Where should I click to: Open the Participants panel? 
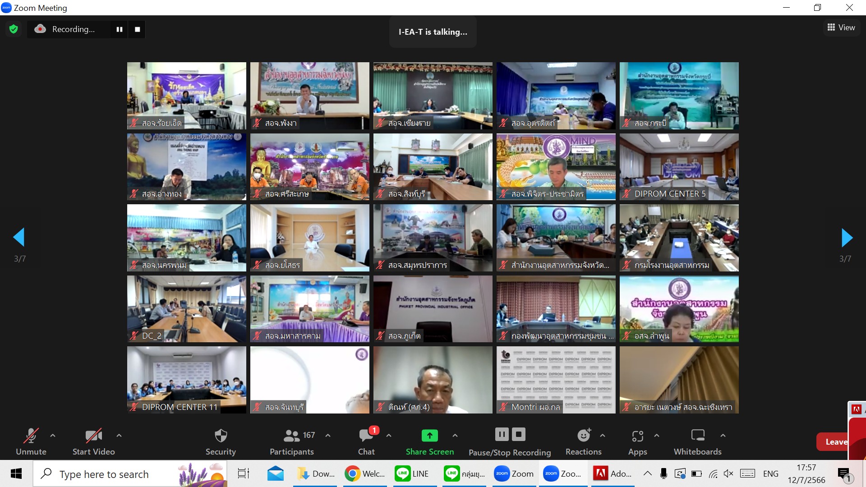pos(292,441)
